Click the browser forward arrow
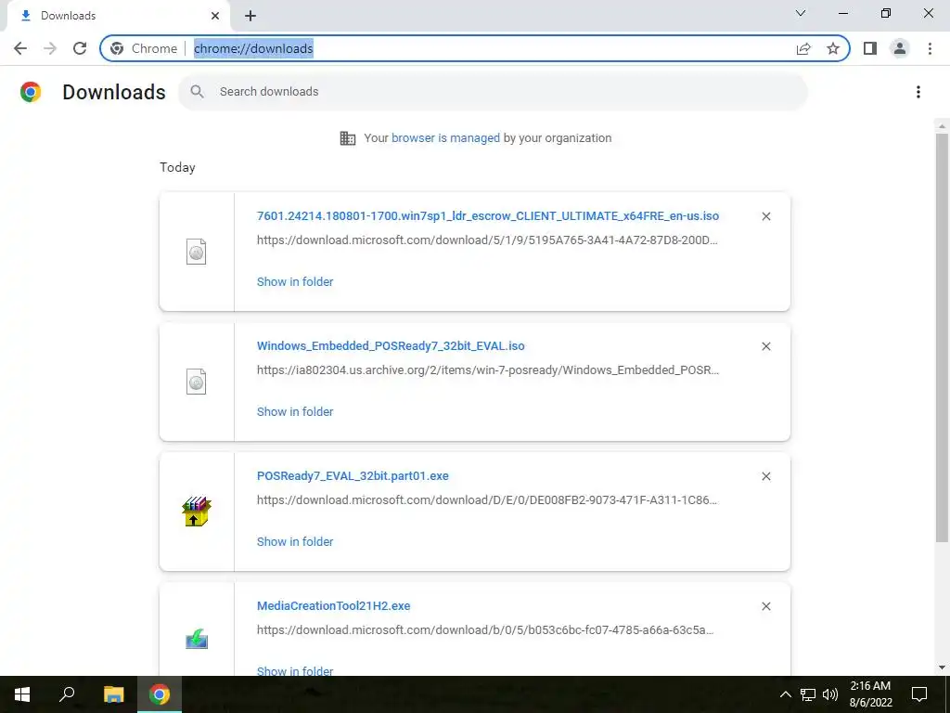This screenshot has height=713, width=950. [50, 48]
